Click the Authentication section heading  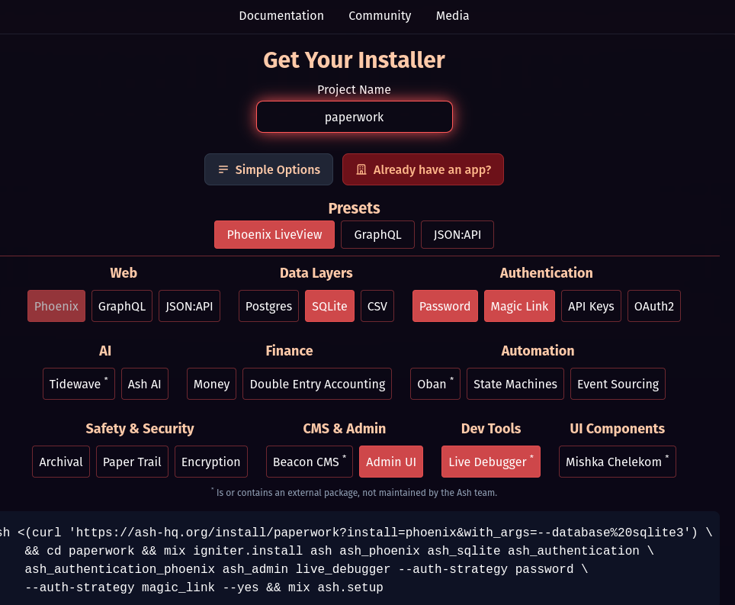point(546,273)
